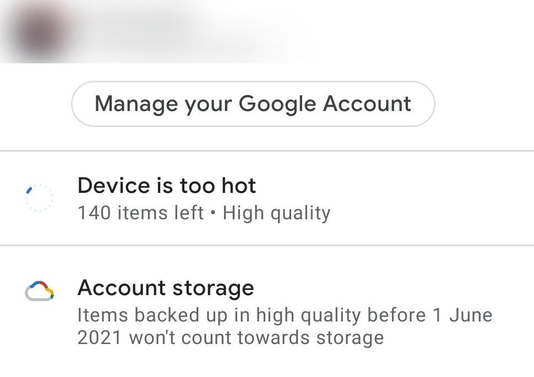
Task: Tap the 140 items left text
Action: (x=140, y=213)
